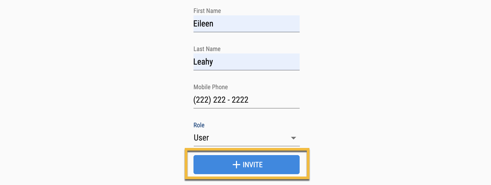This screenshot has width=491, height=185.
Task: Click the last four digits 2222
Action: point(240,100)
